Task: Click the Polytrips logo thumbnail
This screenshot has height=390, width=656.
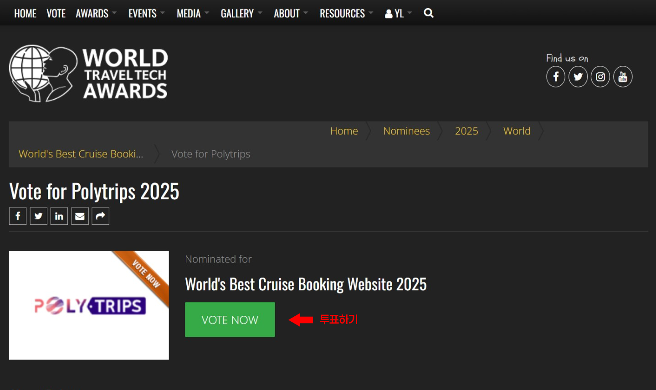Action: click(x=89, y=305)
